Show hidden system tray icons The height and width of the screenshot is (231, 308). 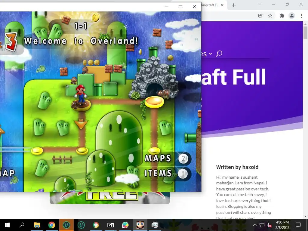click(254, 225)
